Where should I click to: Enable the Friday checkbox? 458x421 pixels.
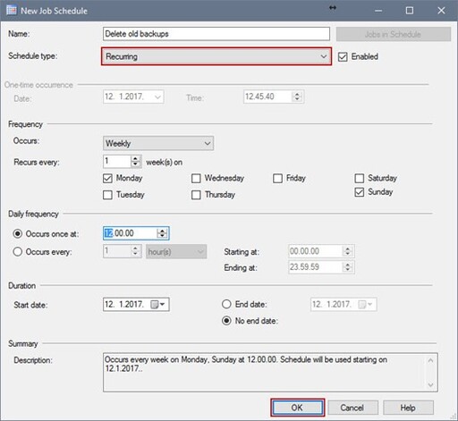coord(277,178)
